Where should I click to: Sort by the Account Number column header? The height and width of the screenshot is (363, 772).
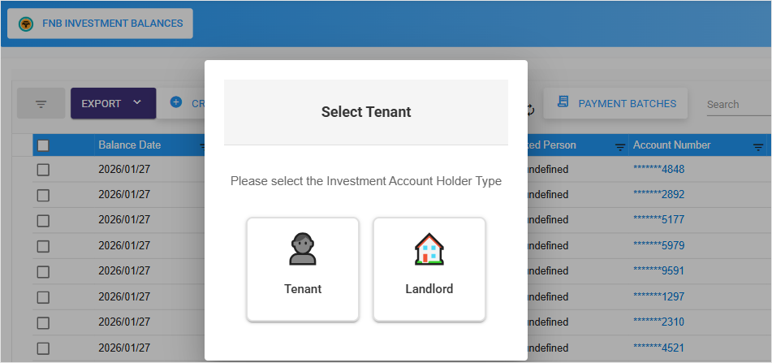tap(671, 145)
